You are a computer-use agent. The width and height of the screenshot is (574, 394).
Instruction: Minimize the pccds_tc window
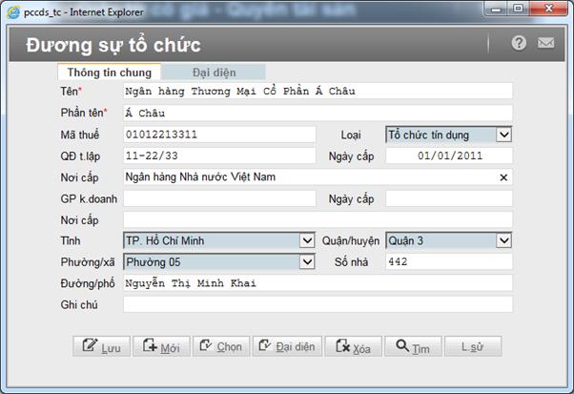pos(496,9)
